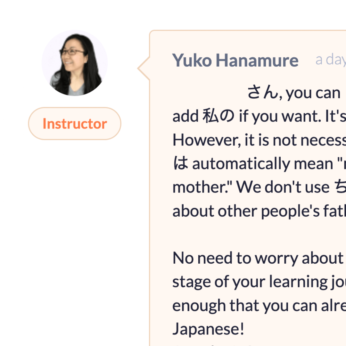Viewport: 346px width, 346px height.
Task: Click the さん honorific in the comment
Action: coord(263,92)
